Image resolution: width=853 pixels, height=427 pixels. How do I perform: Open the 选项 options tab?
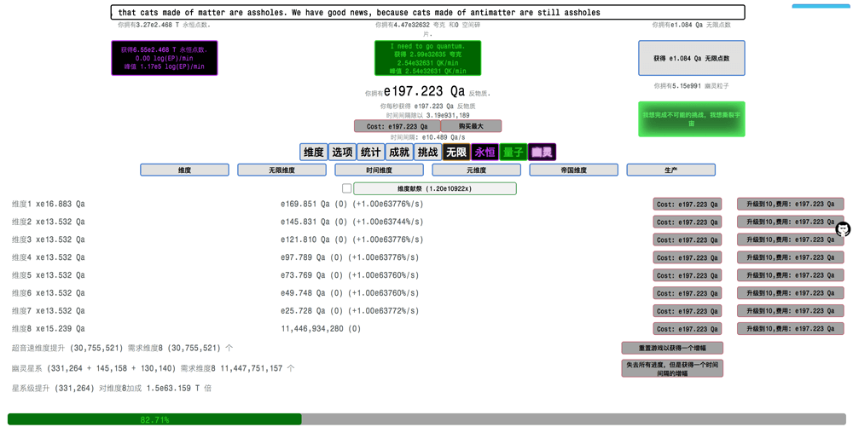(342, 153)
